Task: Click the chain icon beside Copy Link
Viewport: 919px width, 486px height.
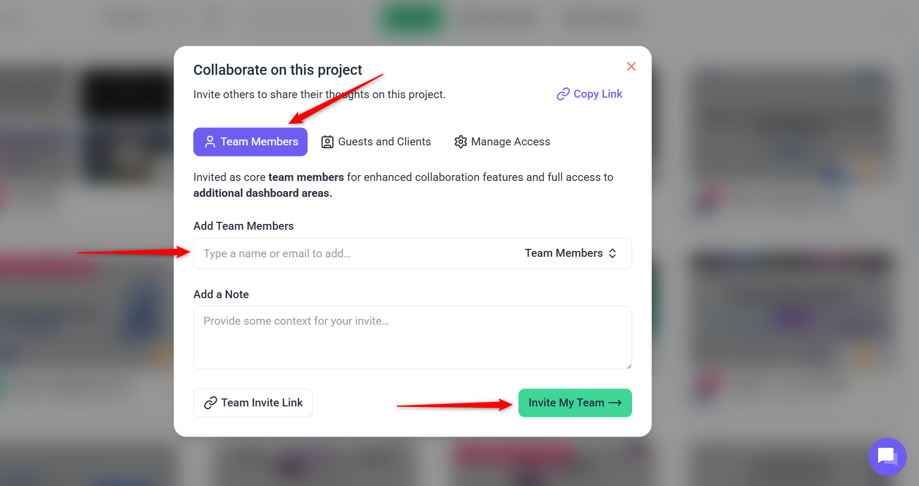Action: (x=563, y=94)
